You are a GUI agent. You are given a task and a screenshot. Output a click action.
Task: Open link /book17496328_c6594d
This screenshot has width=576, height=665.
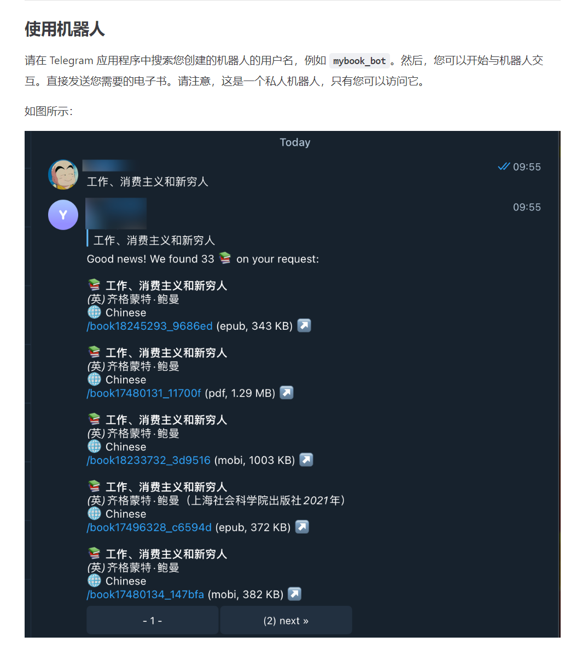coord(149,528)
